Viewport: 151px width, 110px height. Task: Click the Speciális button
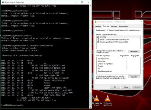tap(134, 77)
